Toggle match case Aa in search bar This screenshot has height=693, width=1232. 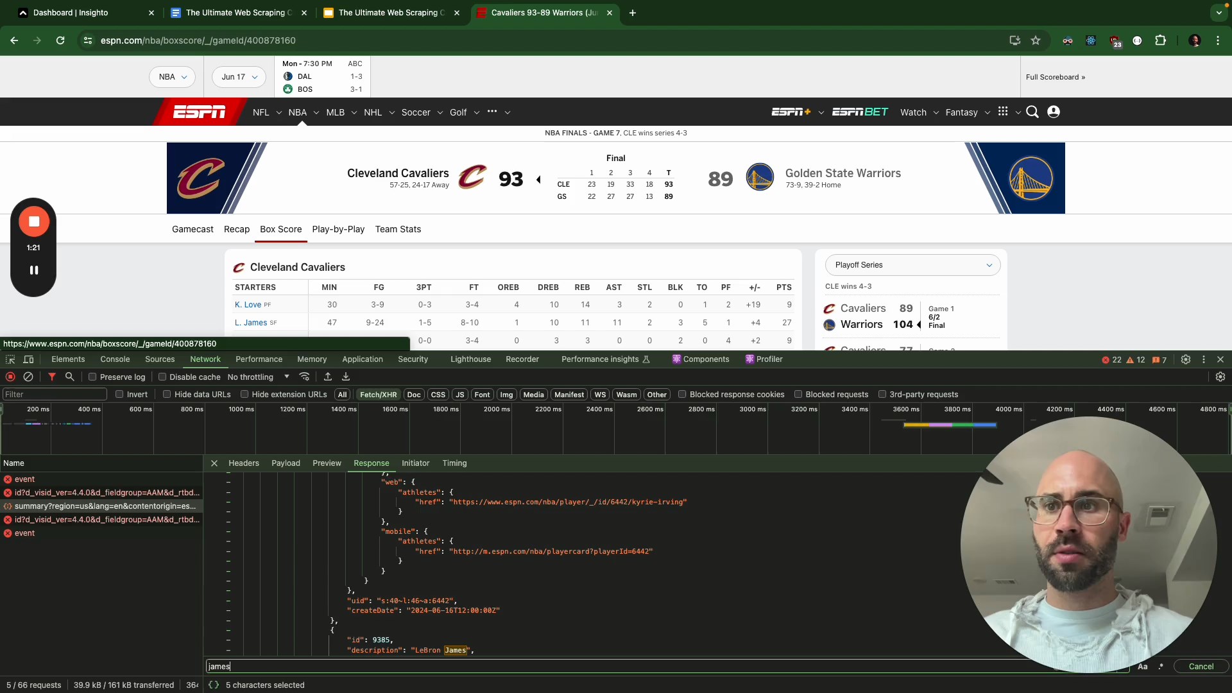coord(1143,667)
